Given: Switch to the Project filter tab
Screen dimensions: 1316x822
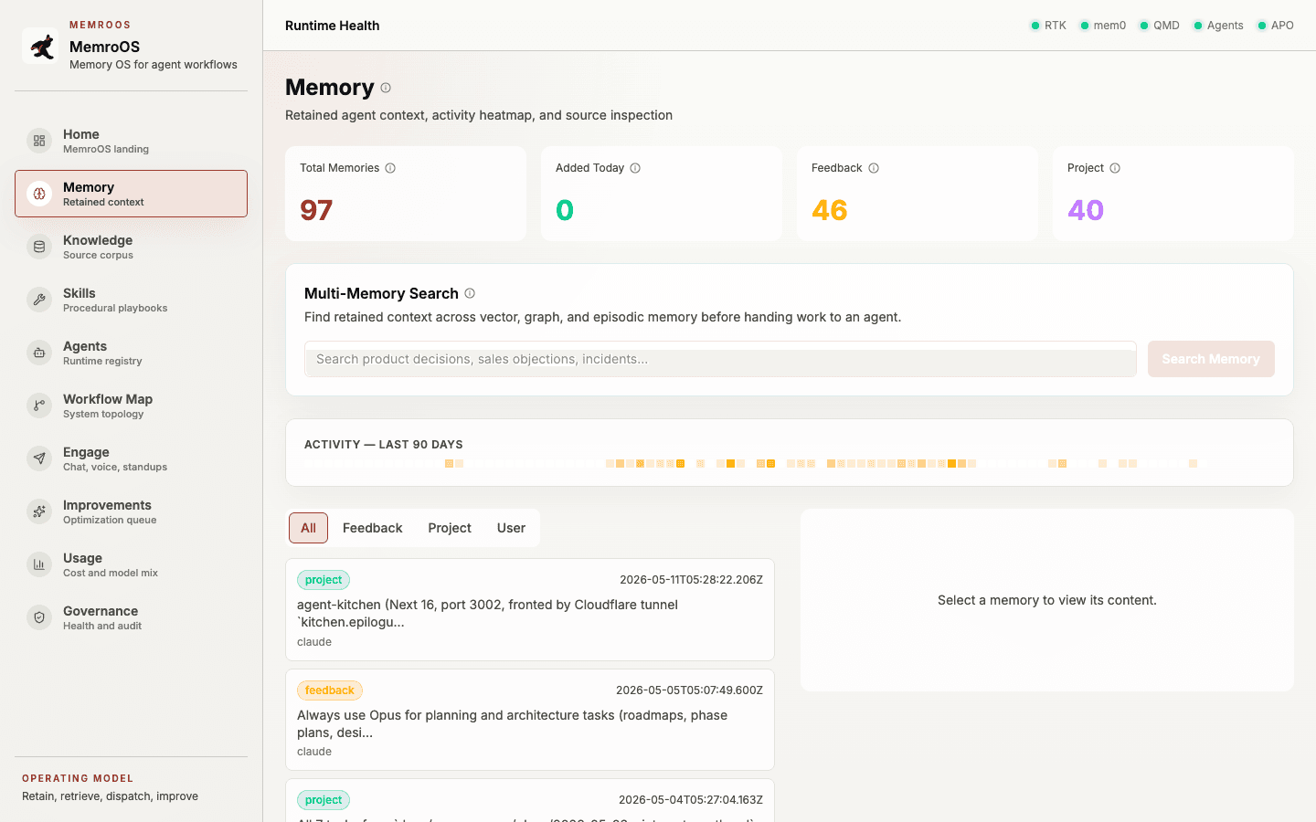Looking at the screenshot, I should (450, 528).
